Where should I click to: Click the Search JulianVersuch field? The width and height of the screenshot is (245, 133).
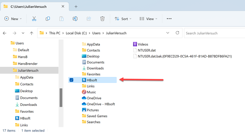(213, 33)
